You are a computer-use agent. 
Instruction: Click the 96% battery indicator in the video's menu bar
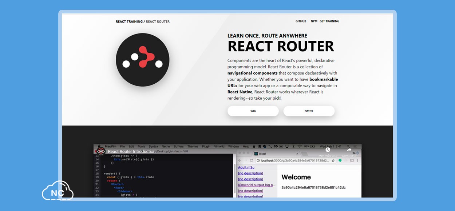coord(310,146)
